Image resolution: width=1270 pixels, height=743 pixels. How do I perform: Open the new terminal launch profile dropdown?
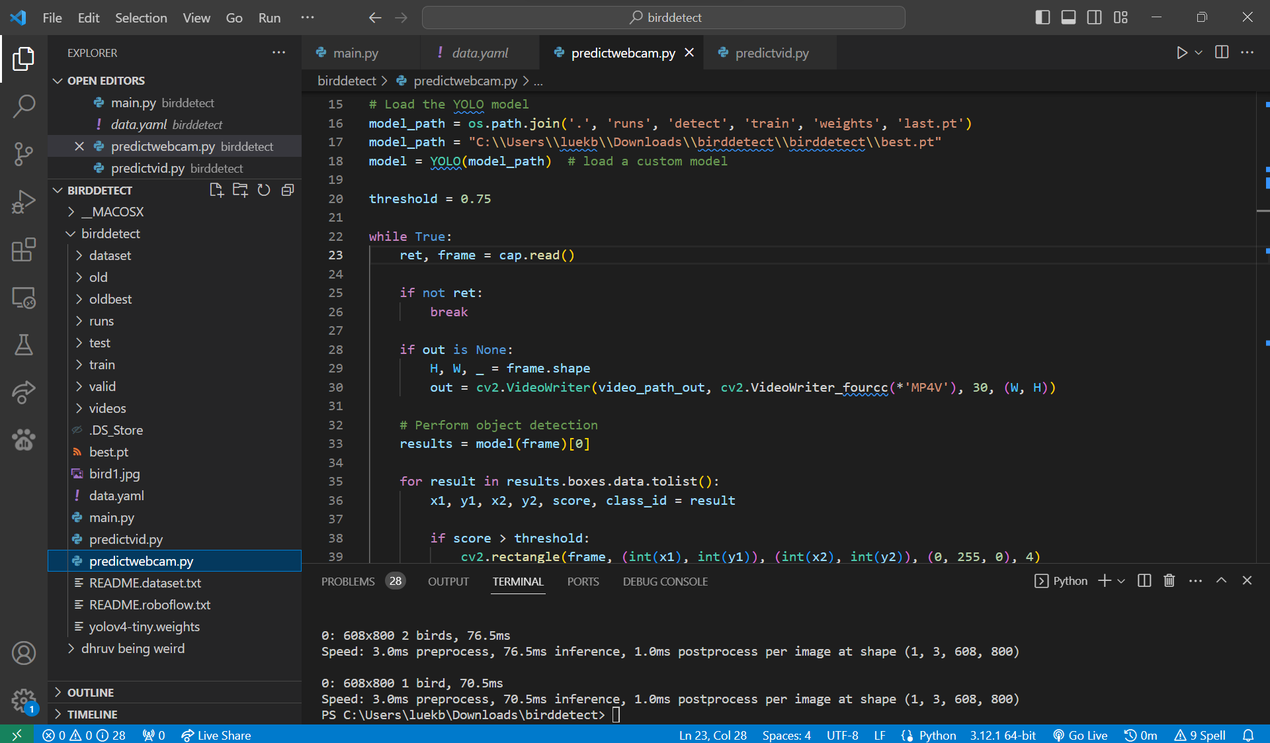click(1121, 581)
